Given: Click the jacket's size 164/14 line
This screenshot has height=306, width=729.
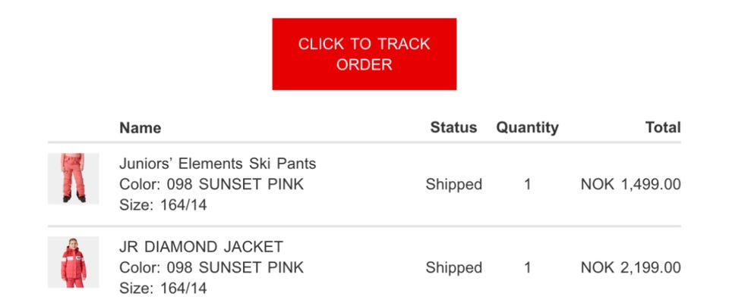Looking at the screenshot, I should pos(163,288).
